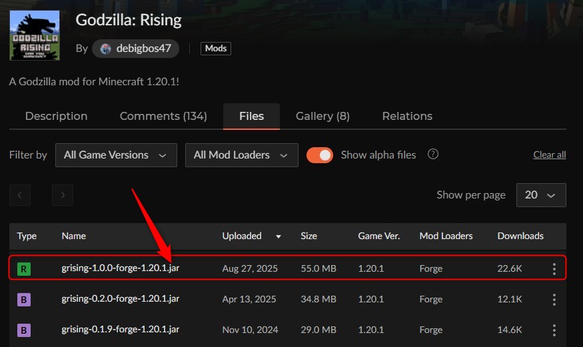Click debigbos47 avatar icon
Image resolution: width=583 pixels, height=347 pixels.
[x=105, y=49]
